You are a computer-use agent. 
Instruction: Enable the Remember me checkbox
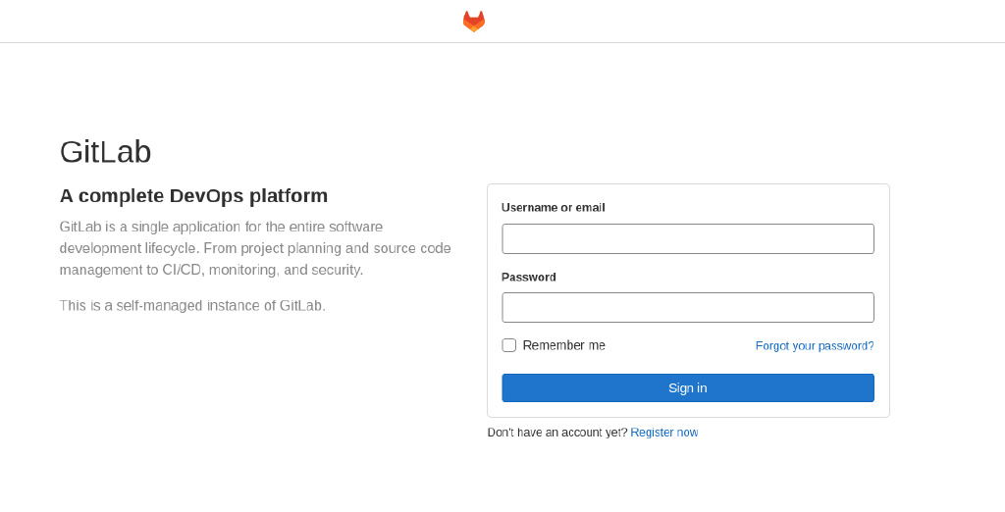pyautogui.click(x=508, y=345)
